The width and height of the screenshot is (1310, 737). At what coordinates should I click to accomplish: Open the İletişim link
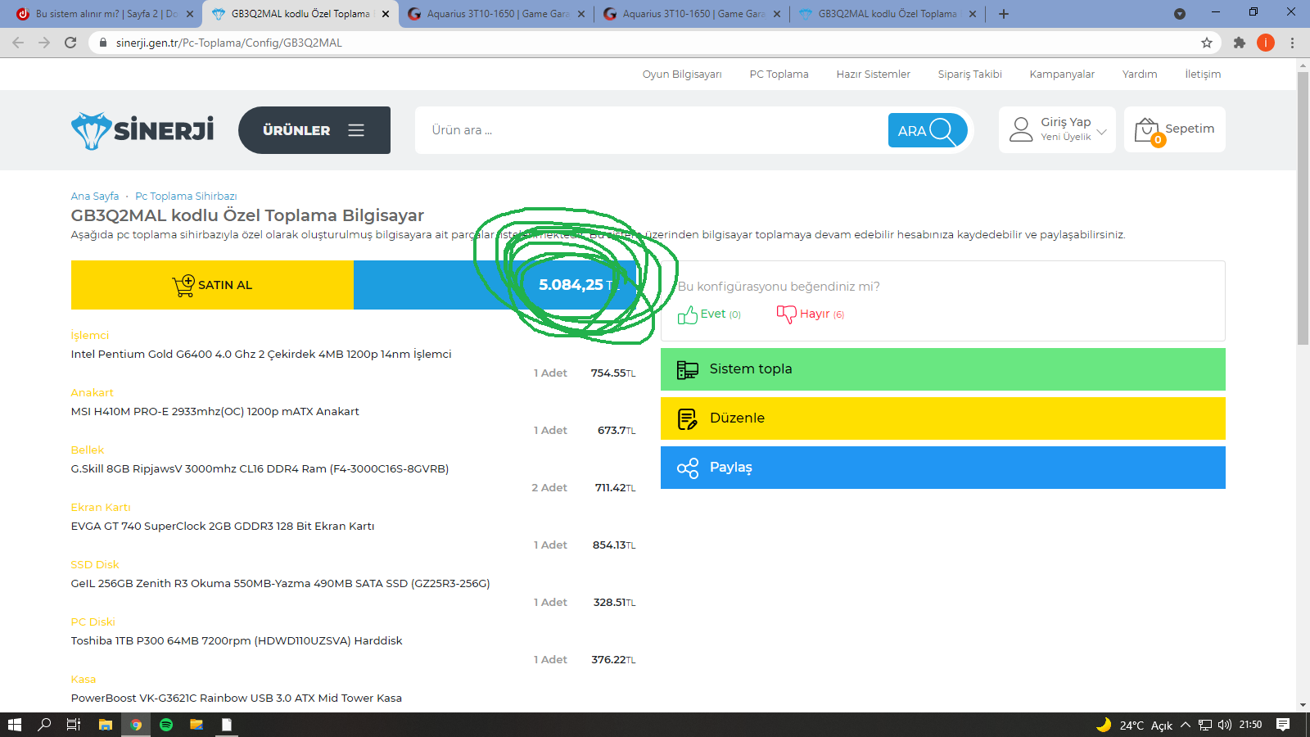[x=1203, y=75]
